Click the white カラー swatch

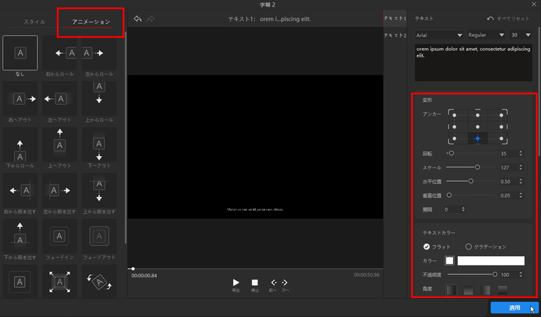[449, 261]
